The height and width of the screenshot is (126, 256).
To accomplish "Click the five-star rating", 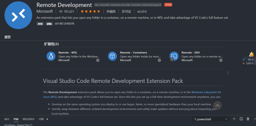I will [91, 12].
